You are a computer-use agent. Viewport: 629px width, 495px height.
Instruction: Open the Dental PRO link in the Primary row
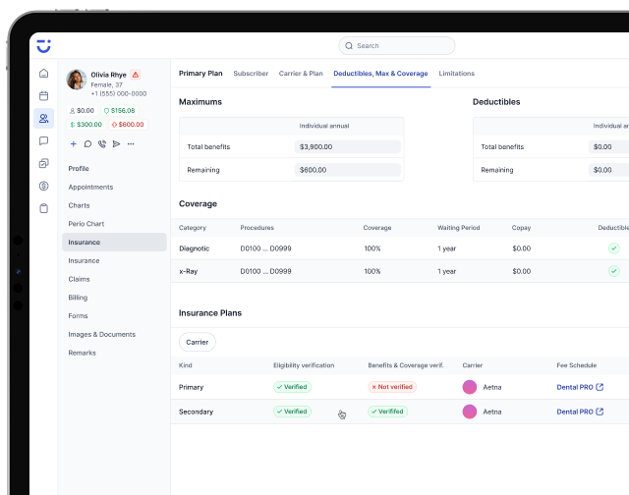(x=575, y=387)
